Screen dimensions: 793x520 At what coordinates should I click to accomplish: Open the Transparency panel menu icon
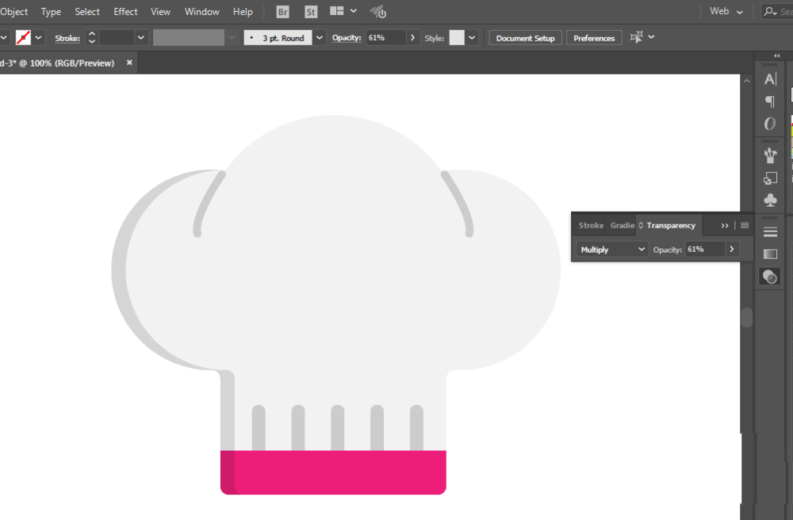pyautogui.click(x=745, y=225)
